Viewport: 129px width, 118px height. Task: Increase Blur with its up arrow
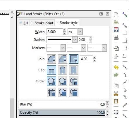[x=108, y=103]
